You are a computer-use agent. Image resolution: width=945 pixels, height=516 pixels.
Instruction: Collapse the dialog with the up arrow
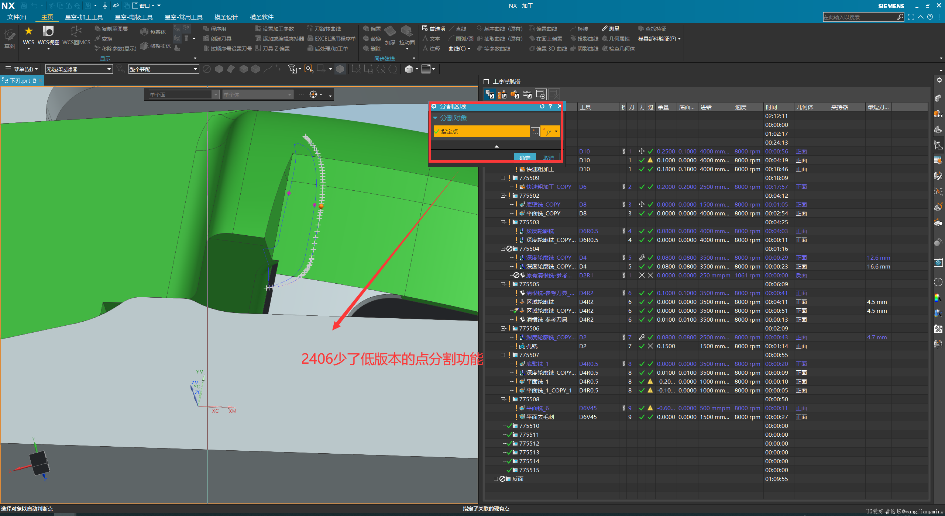click(497, 146)
